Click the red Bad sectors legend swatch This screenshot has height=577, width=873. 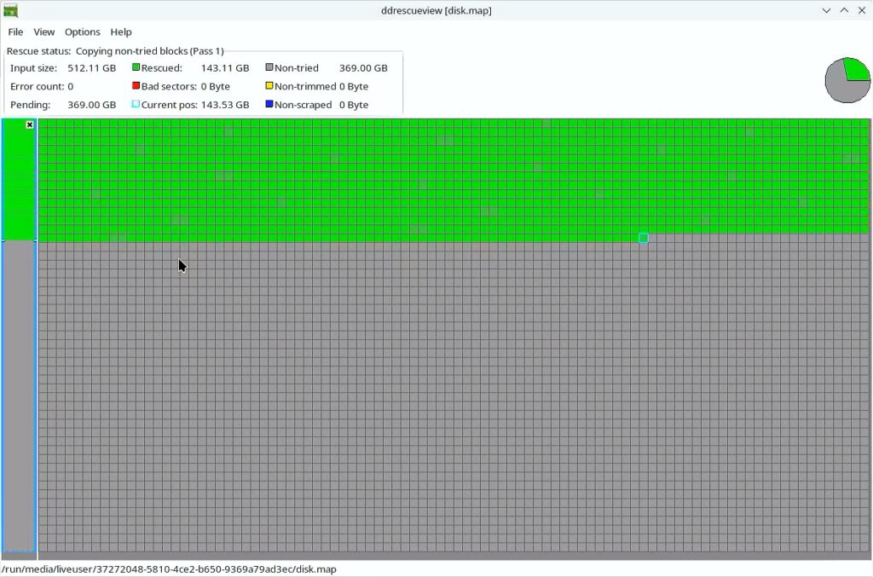136,86
